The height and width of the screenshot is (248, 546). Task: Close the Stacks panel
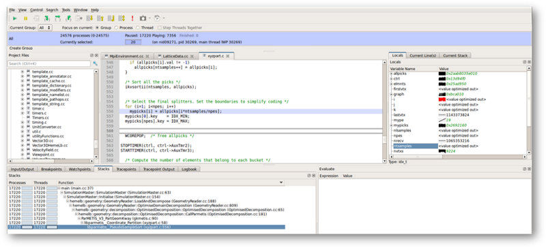(x=313, y=176)
